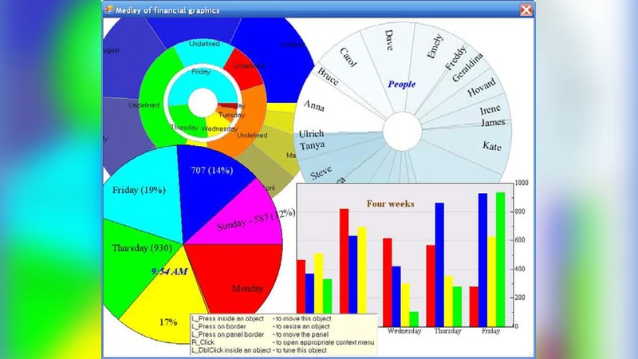Image resolution: width=638 pixels, height=359 pixels.
Task: Close the Medley of financial graphics window
Action: (526, 10)
